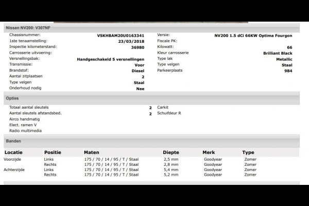309x206 pixels.
Task: Click the Parkeerplaats value 984
Action: (x=288, y=71)
